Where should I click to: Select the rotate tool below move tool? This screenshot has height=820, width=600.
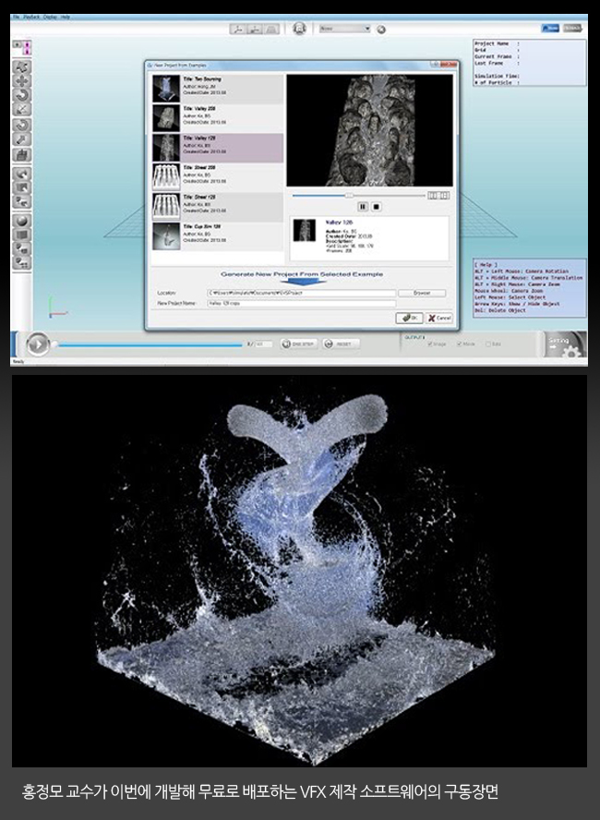point(22,95)
